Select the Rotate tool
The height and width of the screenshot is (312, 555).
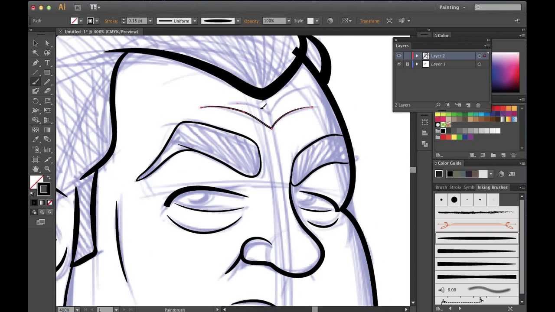(x=36, y=101)
